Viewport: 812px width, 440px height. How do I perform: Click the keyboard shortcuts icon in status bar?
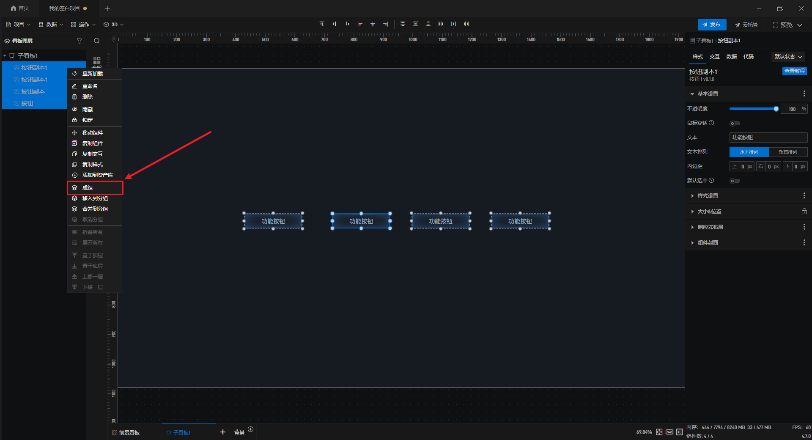click(669, 432)
